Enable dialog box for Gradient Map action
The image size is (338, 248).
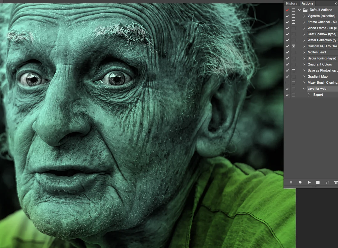point(294,76)
